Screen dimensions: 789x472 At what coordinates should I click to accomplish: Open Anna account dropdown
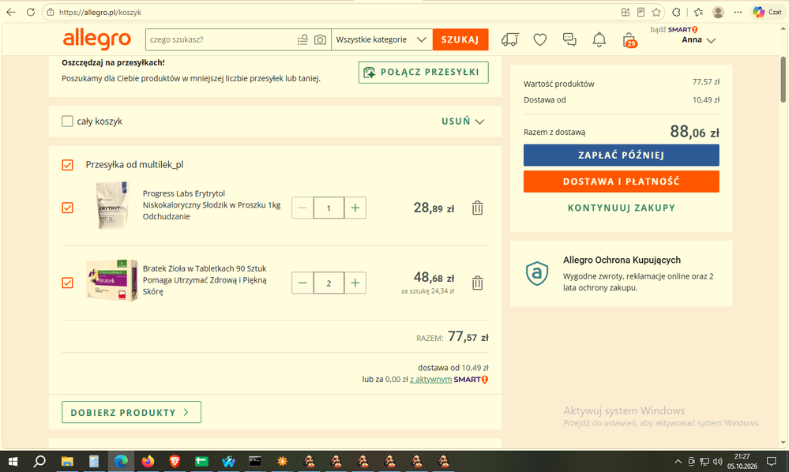[698, 40]
